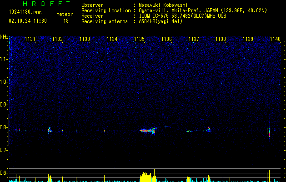Click the date stamp 02.10.24 11:30
The image size is (286, 182).
coord(28,21)
